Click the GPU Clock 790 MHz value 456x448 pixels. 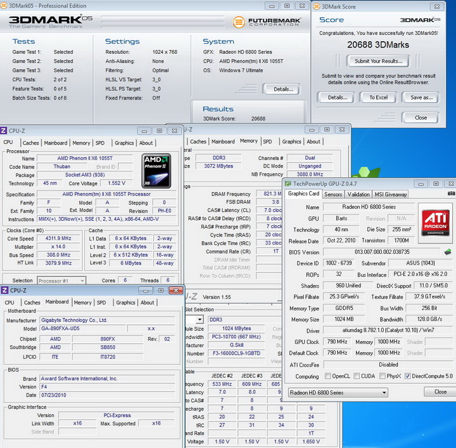[x=337, y=341]
